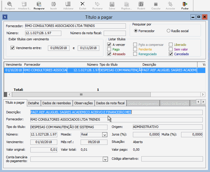Switch to the Detalhe tab
This screenshot has height=172, width=210.
tap(34, 103)
